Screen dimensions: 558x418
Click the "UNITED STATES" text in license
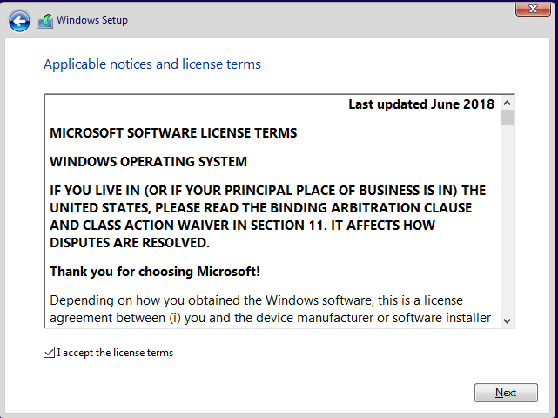pos(99,207)
